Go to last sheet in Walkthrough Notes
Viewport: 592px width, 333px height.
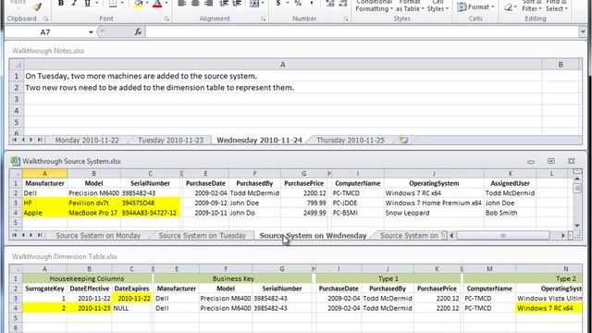pyautogui.click(x=40, y=140)
